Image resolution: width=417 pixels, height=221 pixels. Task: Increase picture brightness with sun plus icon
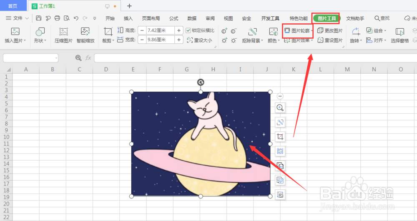click(x=224, y=40)
